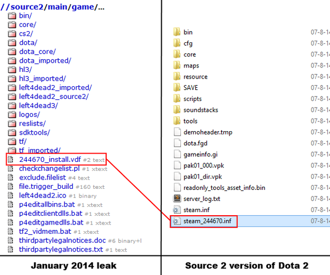Viewport: 330px width, 275px height.
Task: Open the thirdpartylegalnotices.txt file link
Action: (x=61, y=250)
